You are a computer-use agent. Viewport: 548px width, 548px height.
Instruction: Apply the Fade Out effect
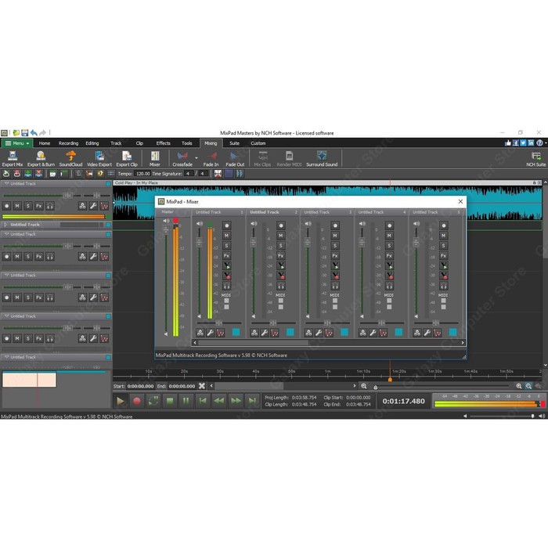(x=235, y=158)
